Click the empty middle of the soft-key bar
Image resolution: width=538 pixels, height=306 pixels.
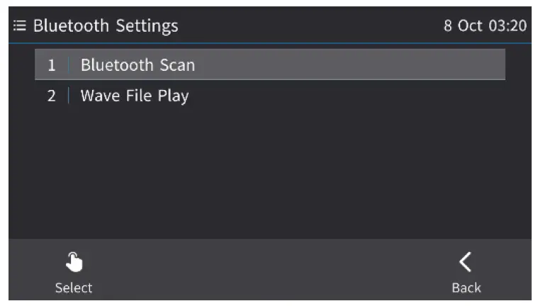(269, 273)
